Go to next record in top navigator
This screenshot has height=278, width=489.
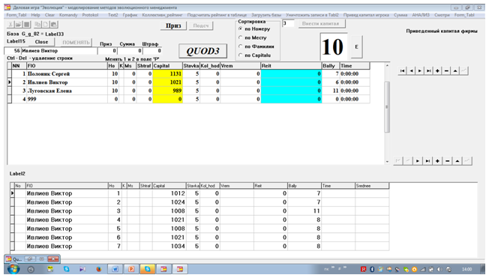click(x=420, y=70)
